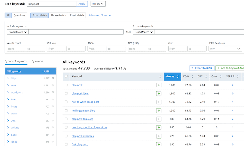Screen dimensions: 244x146
Task: Sort by KD% column arrows
Action: [x=192, y=76]
